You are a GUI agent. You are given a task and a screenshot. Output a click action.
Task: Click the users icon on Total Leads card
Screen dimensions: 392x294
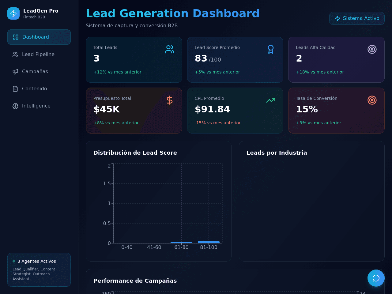tap(170, 49)
